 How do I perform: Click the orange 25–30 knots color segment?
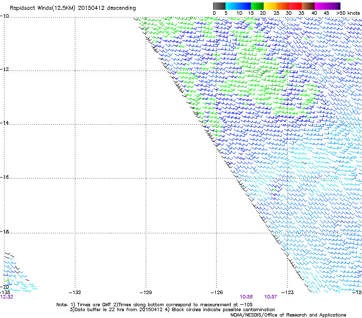pos(283,6)
